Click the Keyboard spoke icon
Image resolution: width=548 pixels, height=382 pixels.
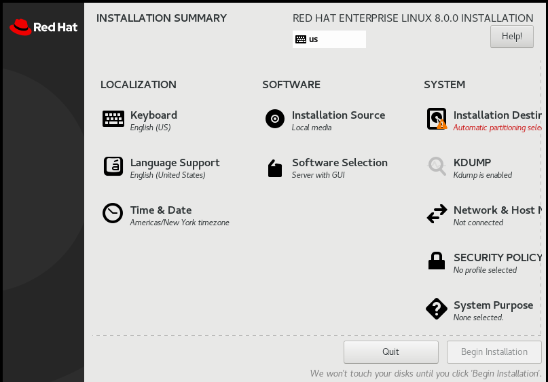click(113, 119)
